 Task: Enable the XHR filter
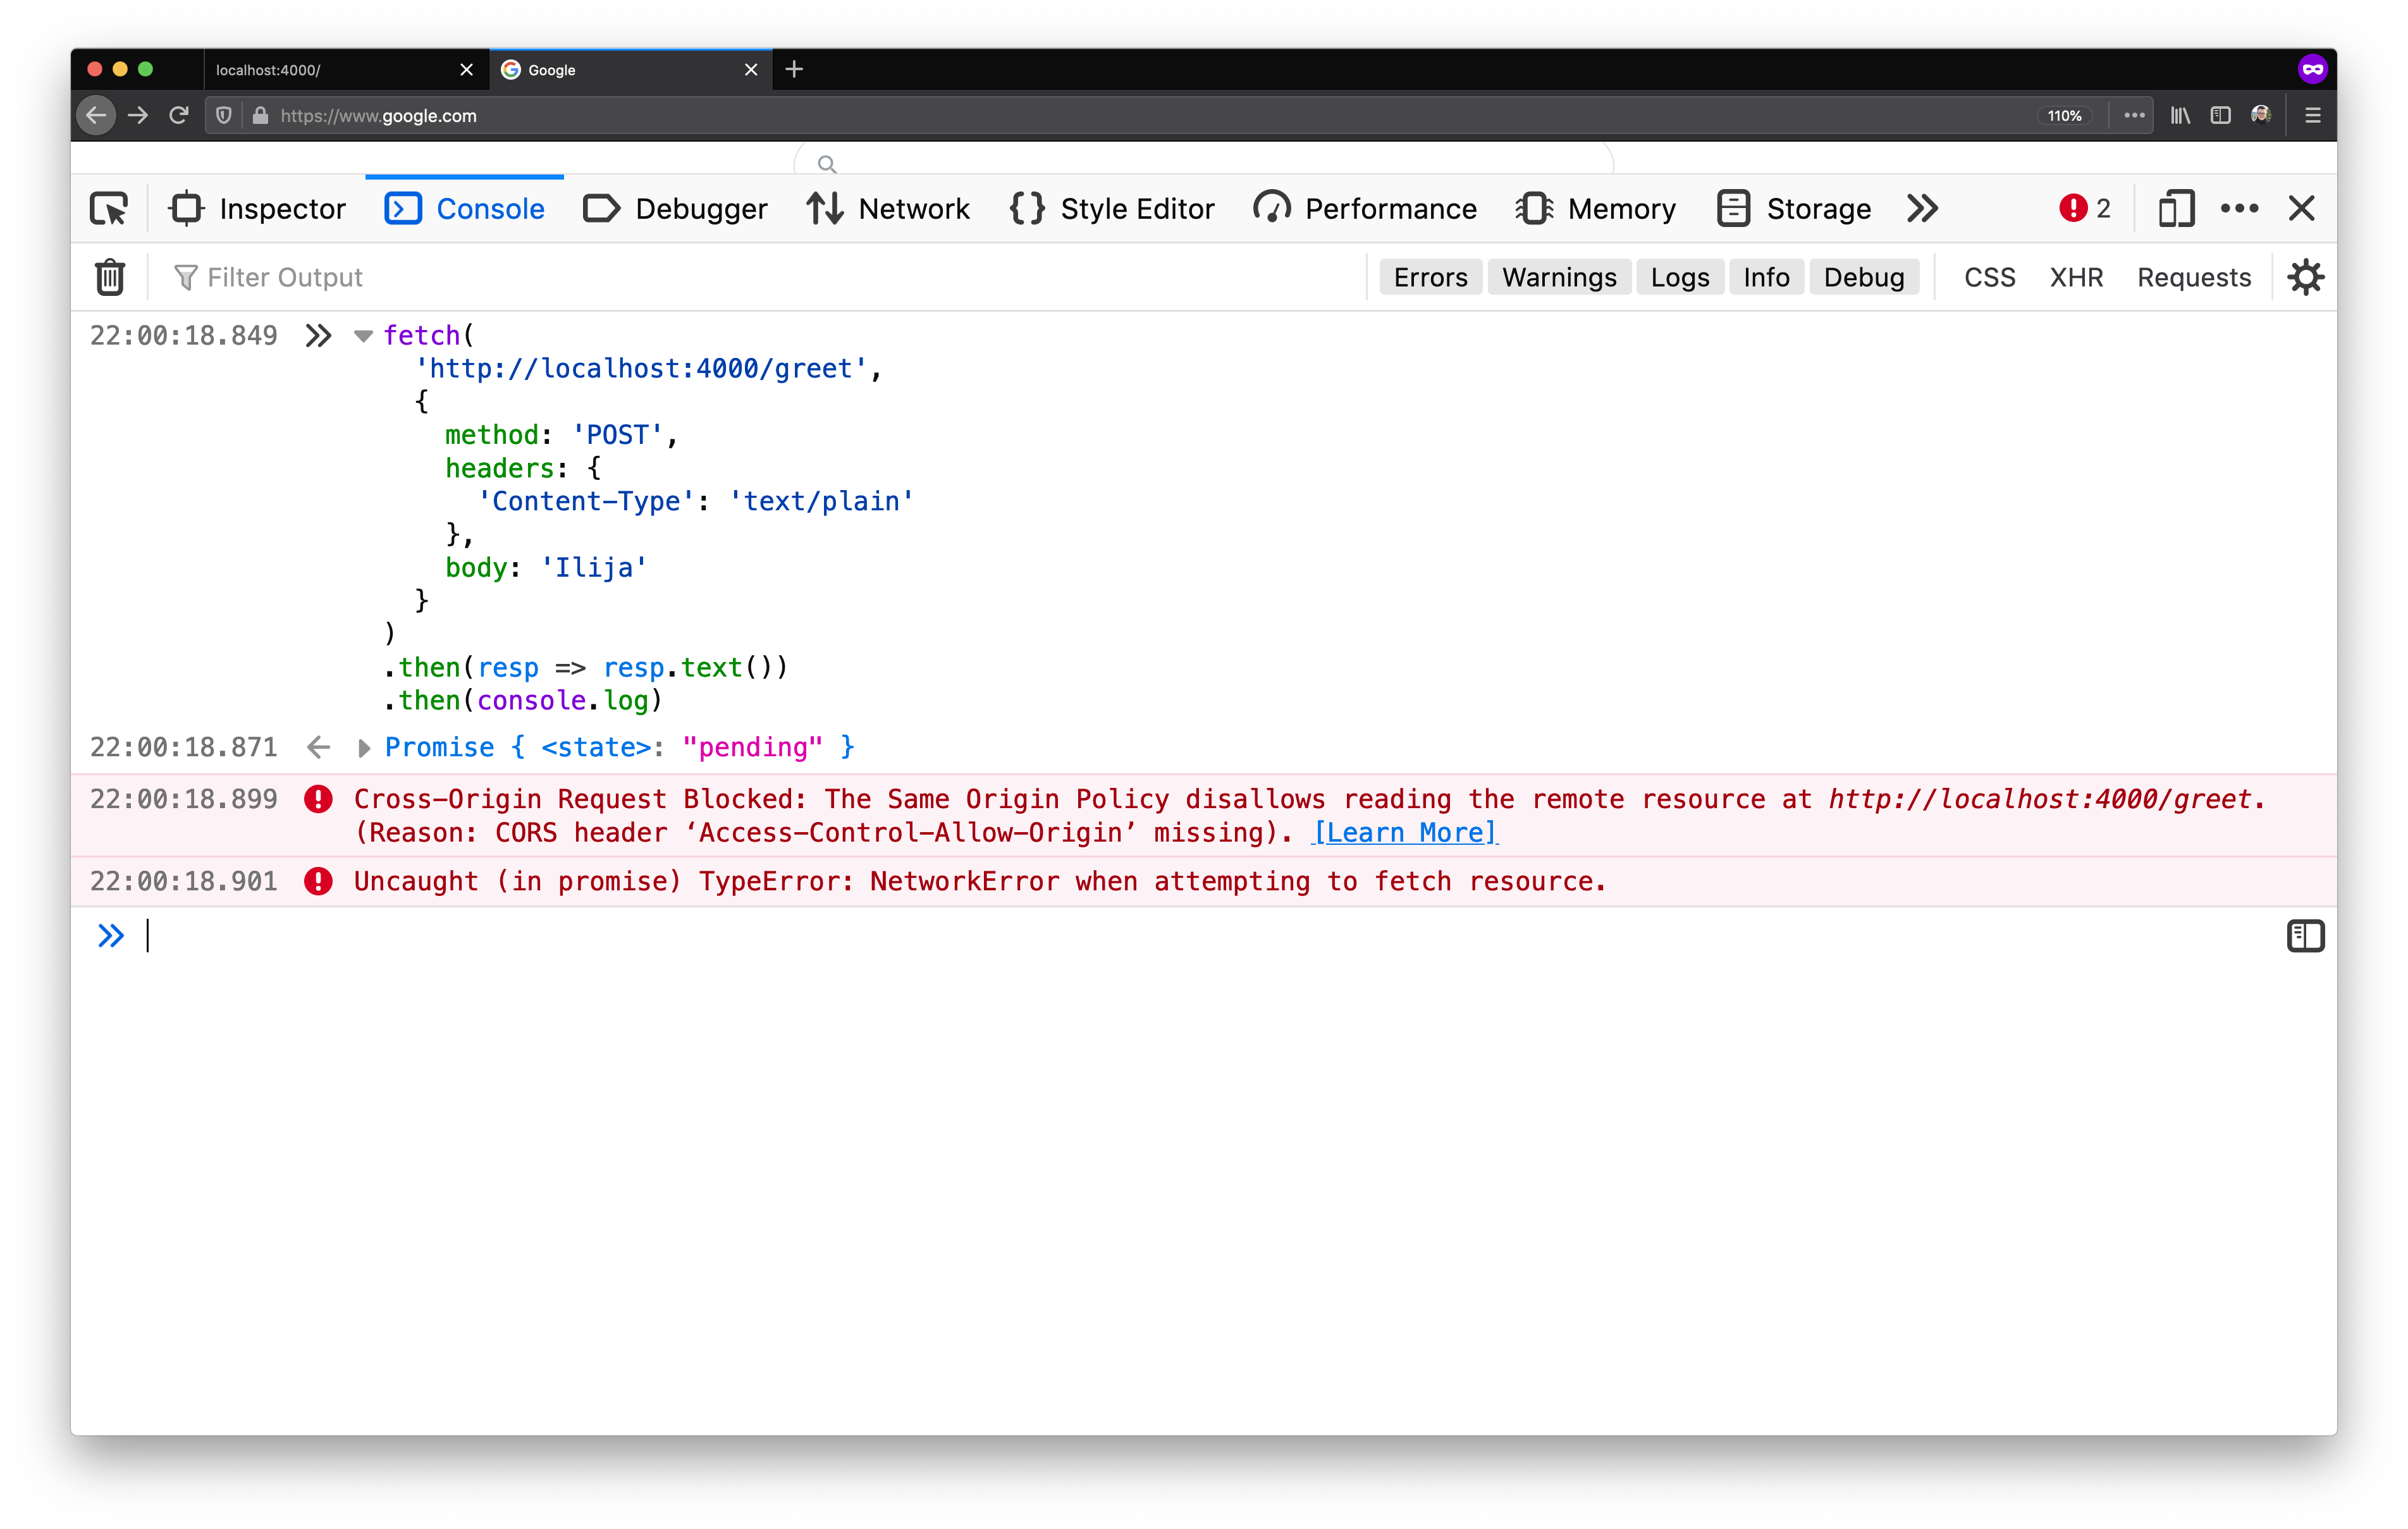tap(2076, 277)
